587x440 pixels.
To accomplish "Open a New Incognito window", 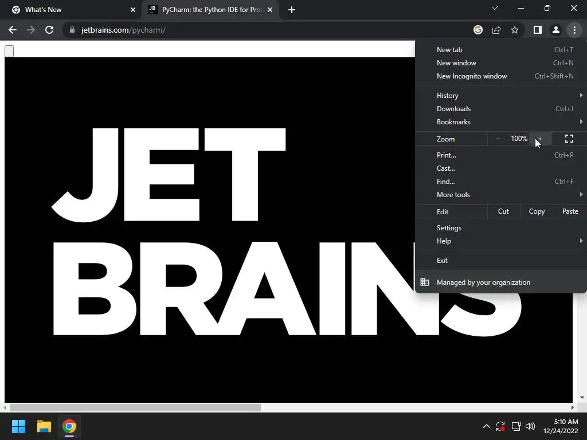I will (x=501, y=76).
